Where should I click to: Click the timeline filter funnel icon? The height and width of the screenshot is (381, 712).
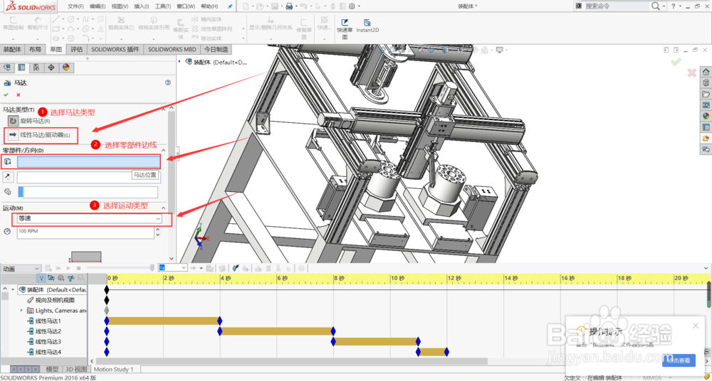point(41,278)
